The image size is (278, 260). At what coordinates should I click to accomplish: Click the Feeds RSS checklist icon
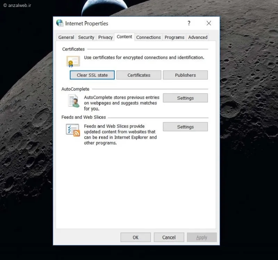[x=73, y=130]
